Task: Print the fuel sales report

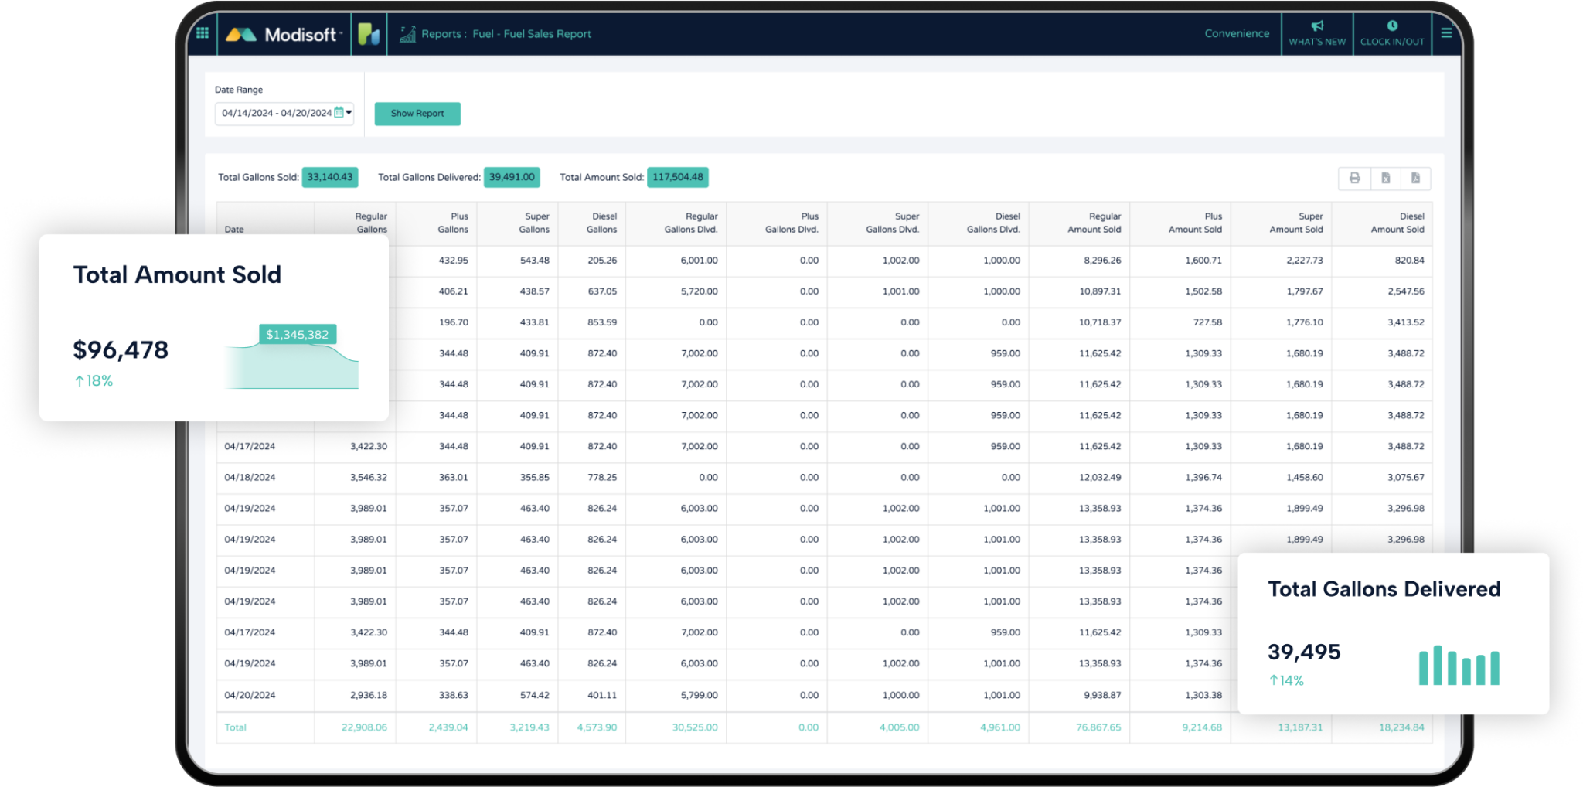Action: point(1354,179)
